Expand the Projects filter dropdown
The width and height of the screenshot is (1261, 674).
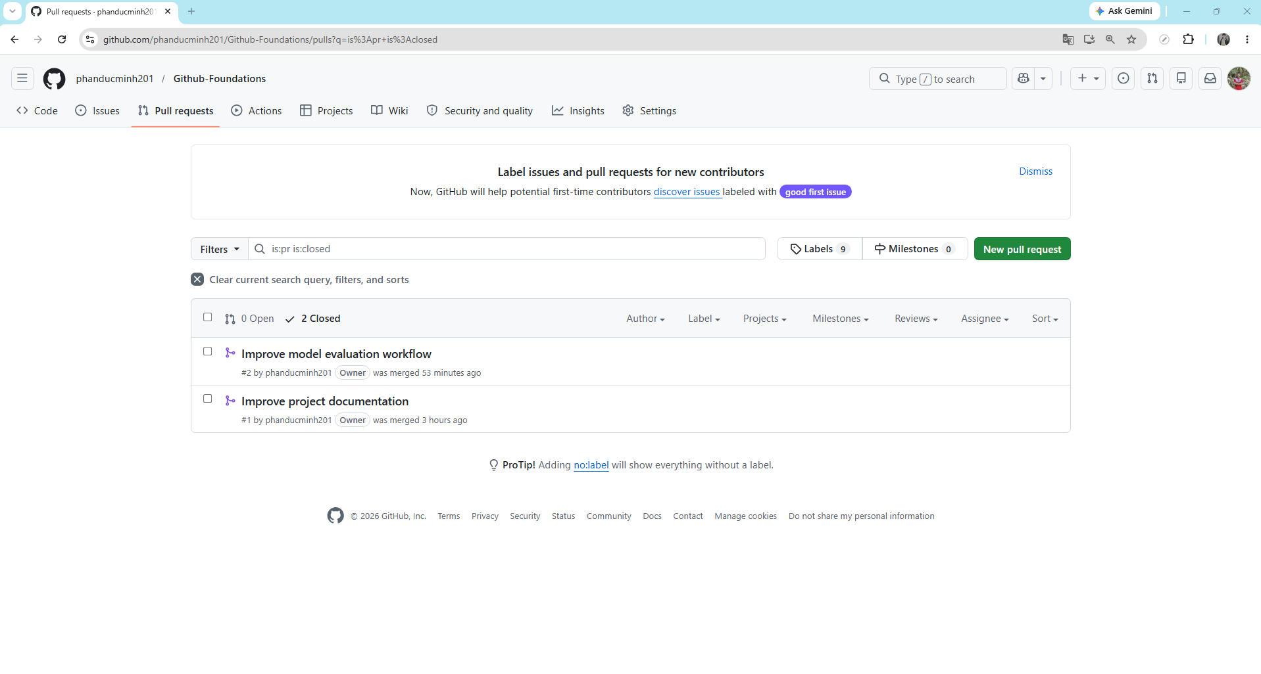pos(765,319)
